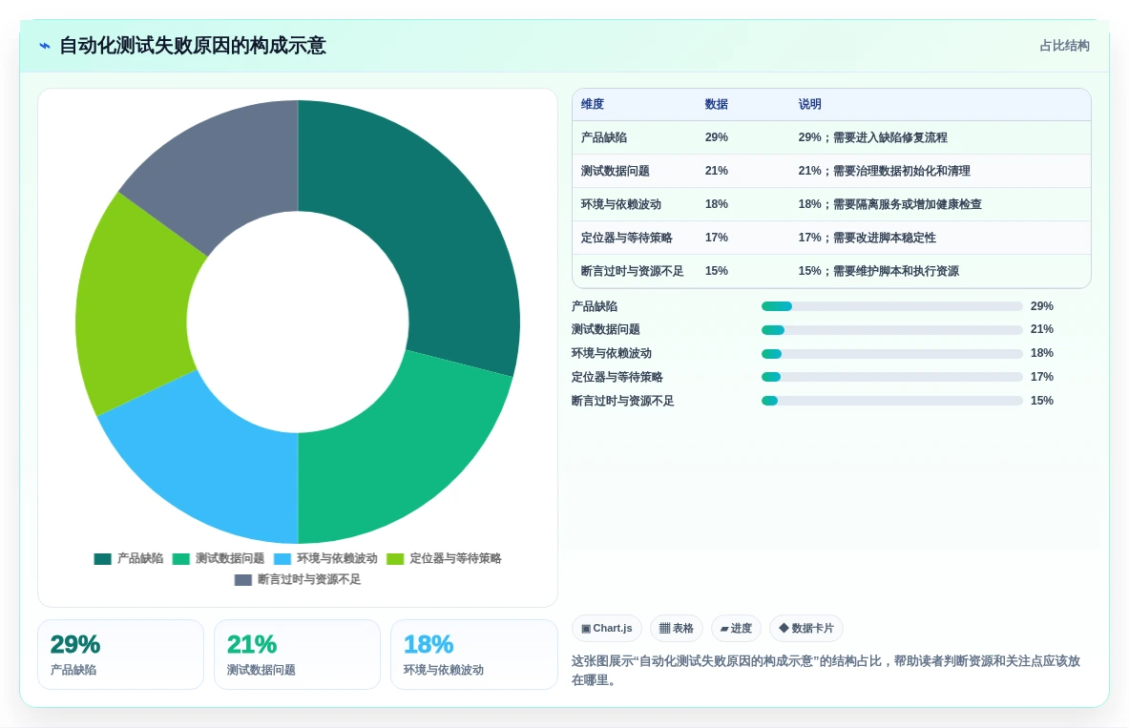Click the 15% 断言过时与资源不足 progress bar
The image size is (1129, 728).
pyautogui.click(x=892, y=401)
